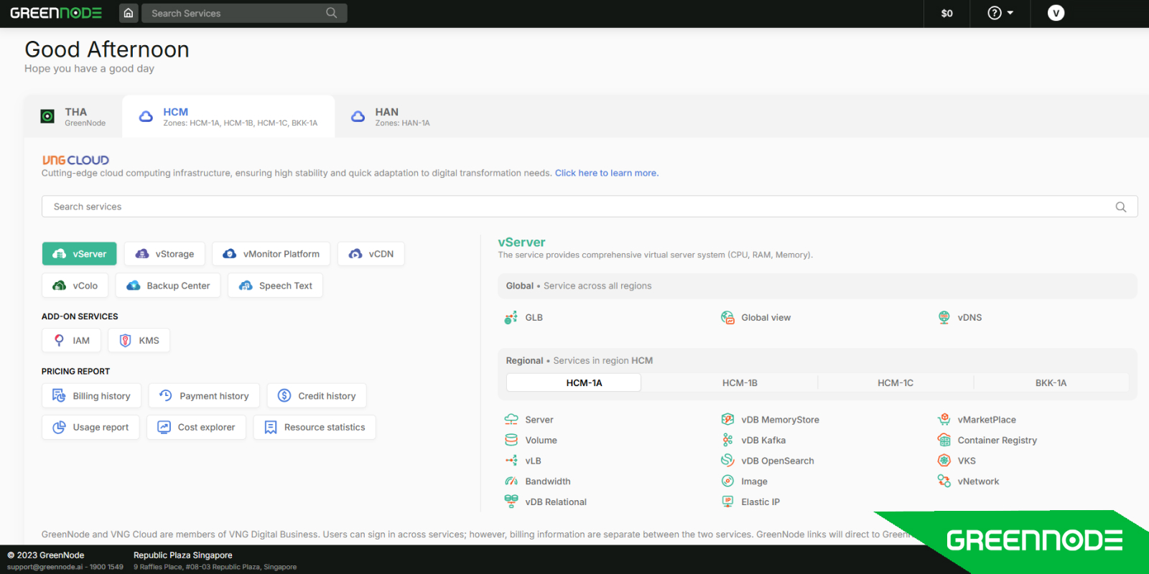Select the HCM-1B zone
This screenshot has width=1149, height=574.
[x=740, y=383]
